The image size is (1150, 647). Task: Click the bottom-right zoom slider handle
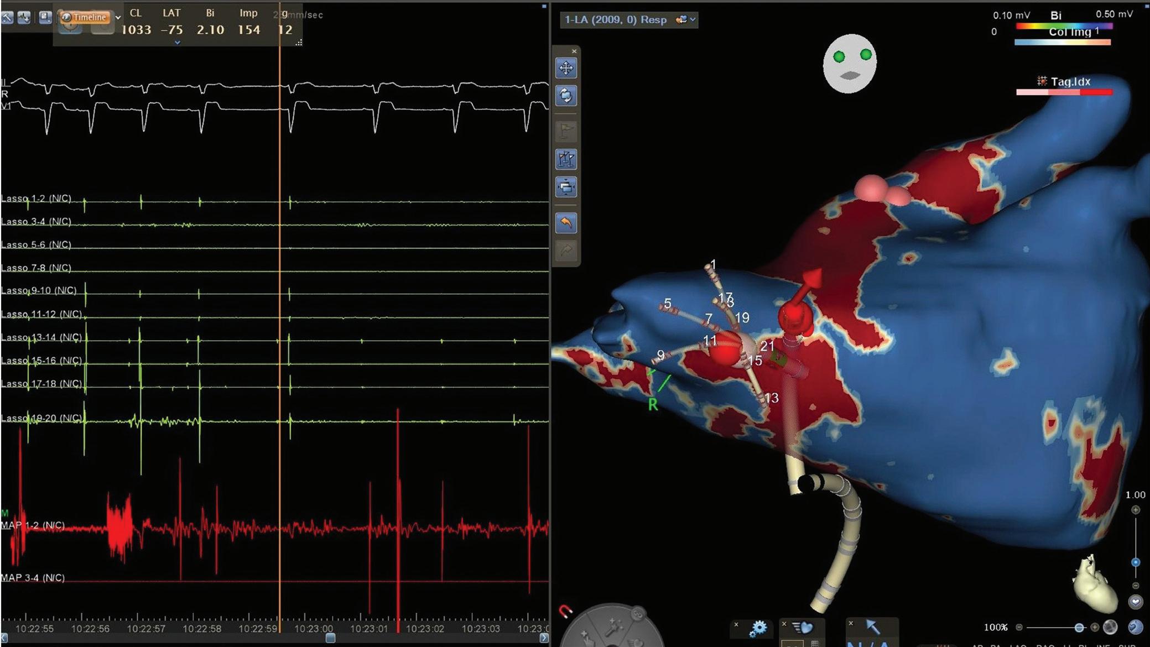(1079, 628)
